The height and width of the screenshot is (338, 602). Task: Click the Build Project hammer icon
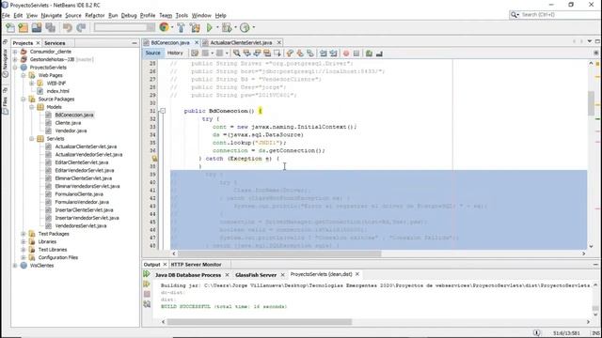(181, 27)
